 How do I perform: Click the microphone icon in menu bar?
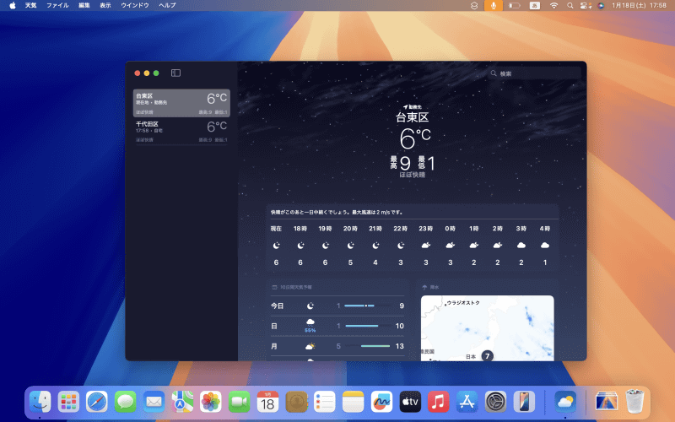[494, 5]
